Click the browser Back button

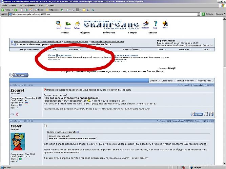click(x=8, y=10)
